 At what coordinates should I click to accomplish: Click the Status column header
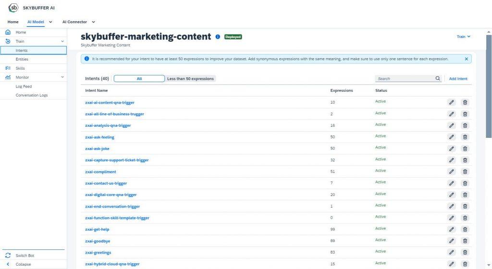[381, 90]
